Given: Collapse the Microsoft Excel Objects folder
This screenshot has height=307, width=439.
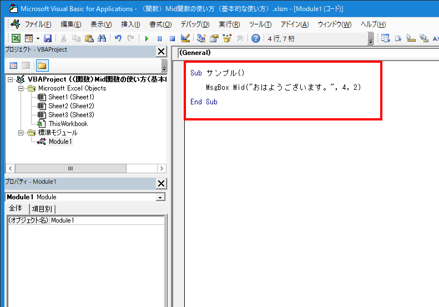Looking at the screenshot, I should pyautogui.click(x=21, y=88).
